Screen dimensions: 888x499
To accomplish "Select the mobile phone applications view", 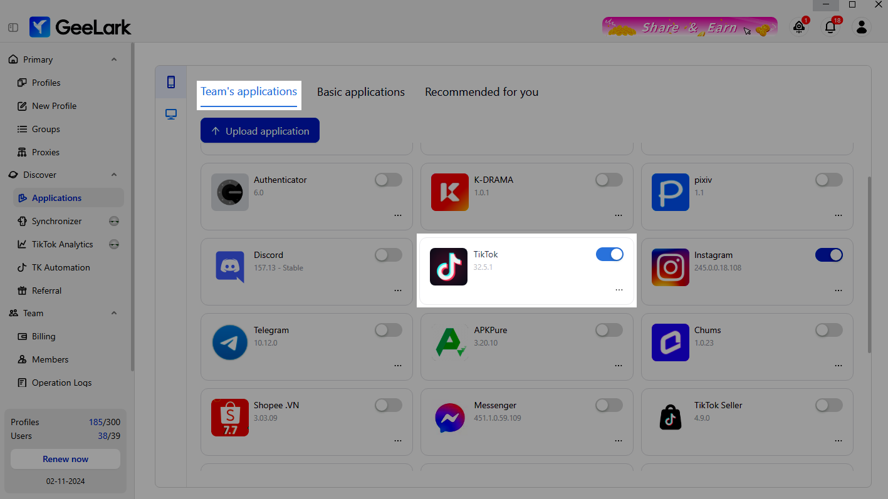I will (x=170, y=82).
